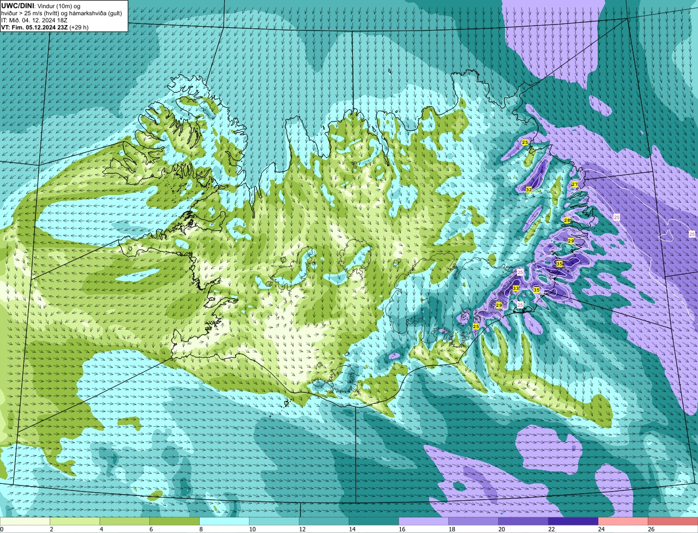Image resolution: width=698 pixels, height=533 pixels.
Task: Click the yellow max gust label 27
Action: pyautogui.click(x=574, y=184)
